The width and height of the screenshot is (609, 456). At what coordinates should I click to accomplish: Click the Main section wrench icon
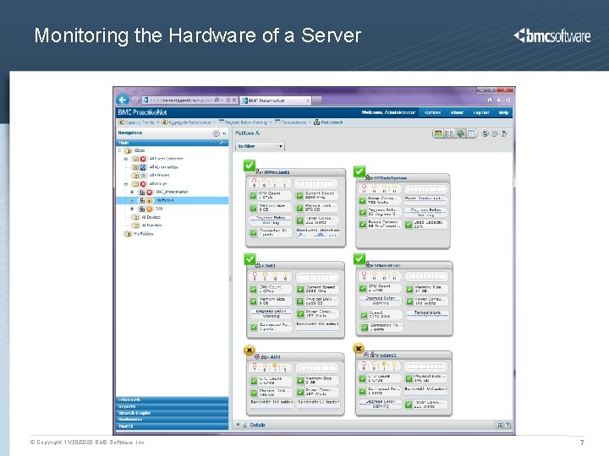click(223, 143)
